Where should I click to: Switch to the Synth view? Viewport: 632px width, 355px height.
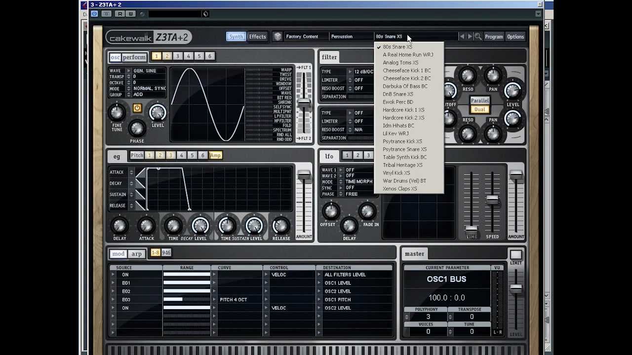(236, 36)
